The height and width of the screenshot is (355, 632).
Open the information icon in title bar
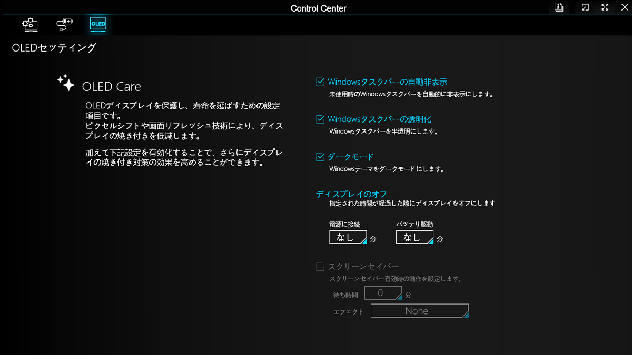(x=559, y=7)
